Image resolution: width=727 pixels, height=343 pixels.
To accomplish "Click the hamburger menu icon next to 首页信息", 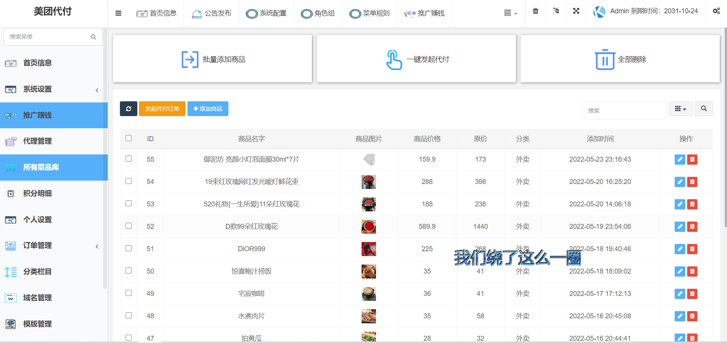I will point(118,13).
